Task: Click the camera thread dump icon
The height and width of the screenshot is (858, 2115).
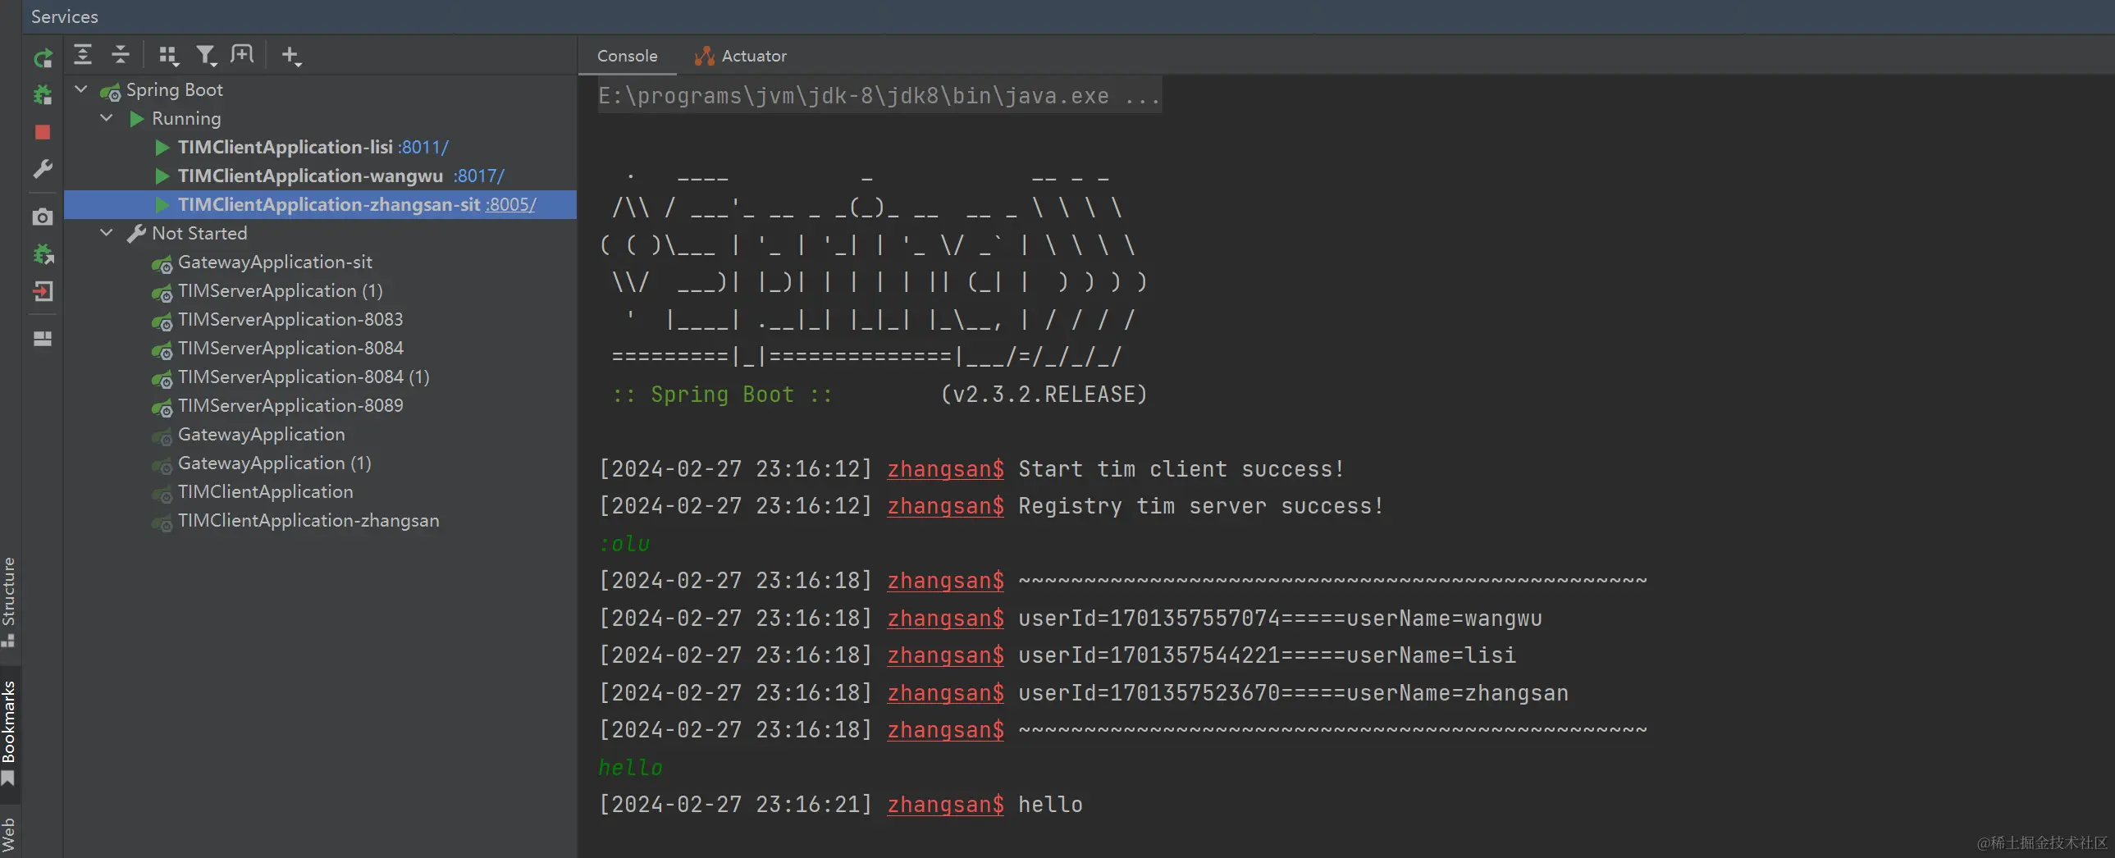Action: 43,217
